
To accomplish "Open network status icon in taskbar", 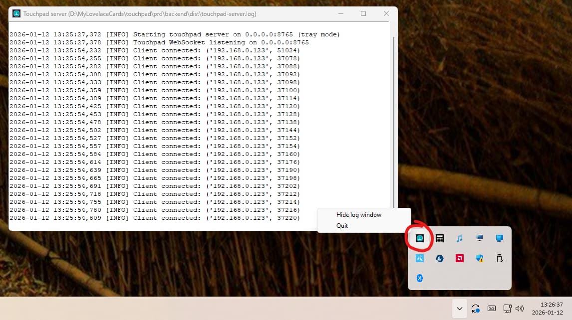I will (x=507, y=309).
